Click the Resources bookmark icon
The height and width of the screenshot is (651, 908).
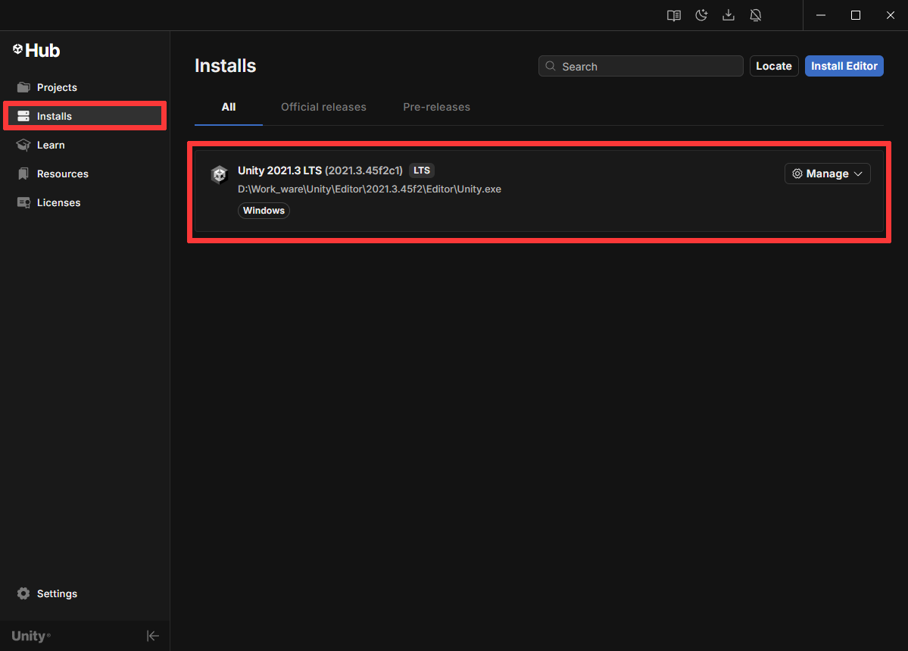tap(23, 174)
